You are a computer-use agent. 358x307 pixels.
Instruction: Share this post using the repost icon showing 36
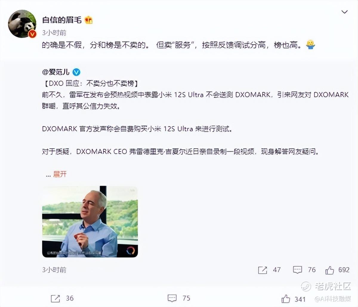(62, 298)
